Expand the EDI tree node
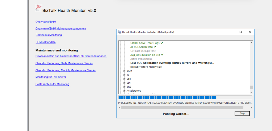This screenshot has height=131, width=272. 124,83
